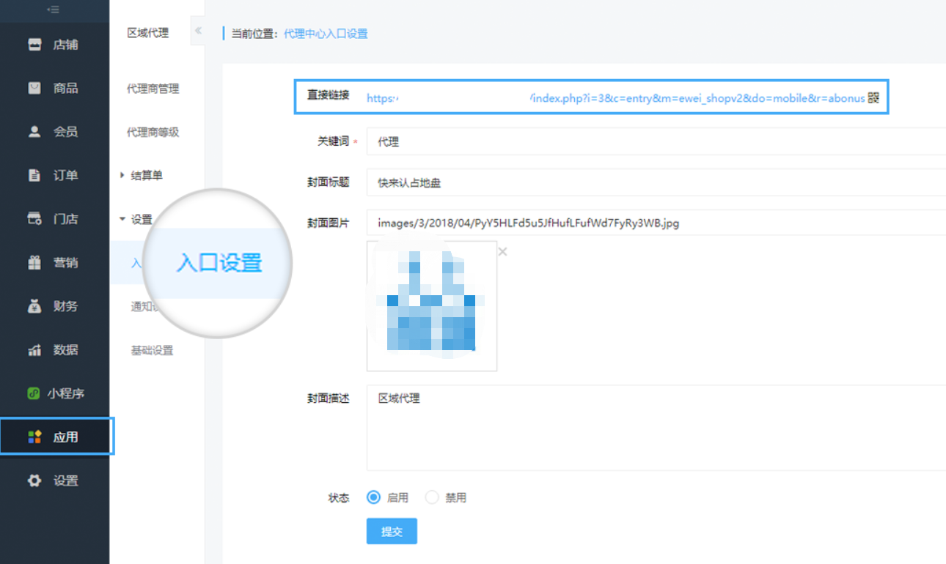Open the 设置 main menu label
Image resolution: width=946 pixels, height=564 pixels.
(65, 480)
